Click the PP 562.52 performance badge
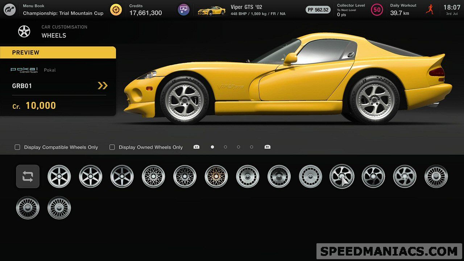The width and height of the screenshot is (464, 261). (x=318, y=10)
